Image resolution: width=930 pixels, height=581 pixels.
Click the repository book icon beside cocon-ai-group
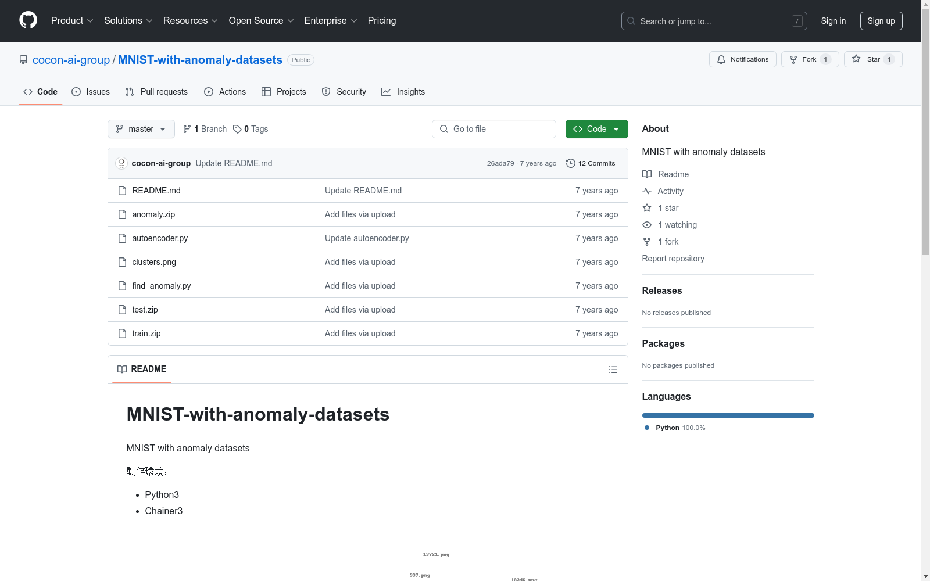point(23,60)
